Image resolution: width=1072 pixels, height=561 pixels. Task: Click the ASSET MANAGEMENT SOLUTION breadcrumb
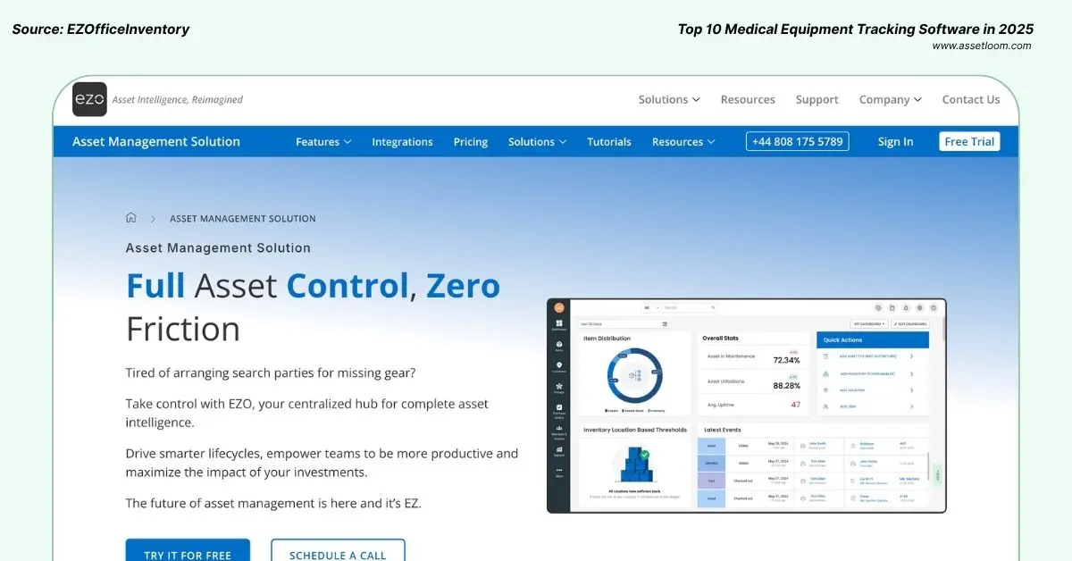click(x=243, y=219)
